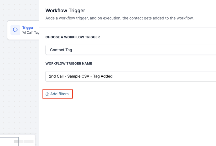Image resolution: width=216 pixels, height=146 pixels.
Task: Click the Workflow Trigger Name label
Action: (x=69, y=64)
